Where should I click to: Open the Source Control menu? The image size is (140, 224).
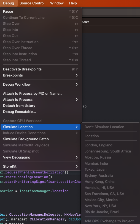[32, 3]
